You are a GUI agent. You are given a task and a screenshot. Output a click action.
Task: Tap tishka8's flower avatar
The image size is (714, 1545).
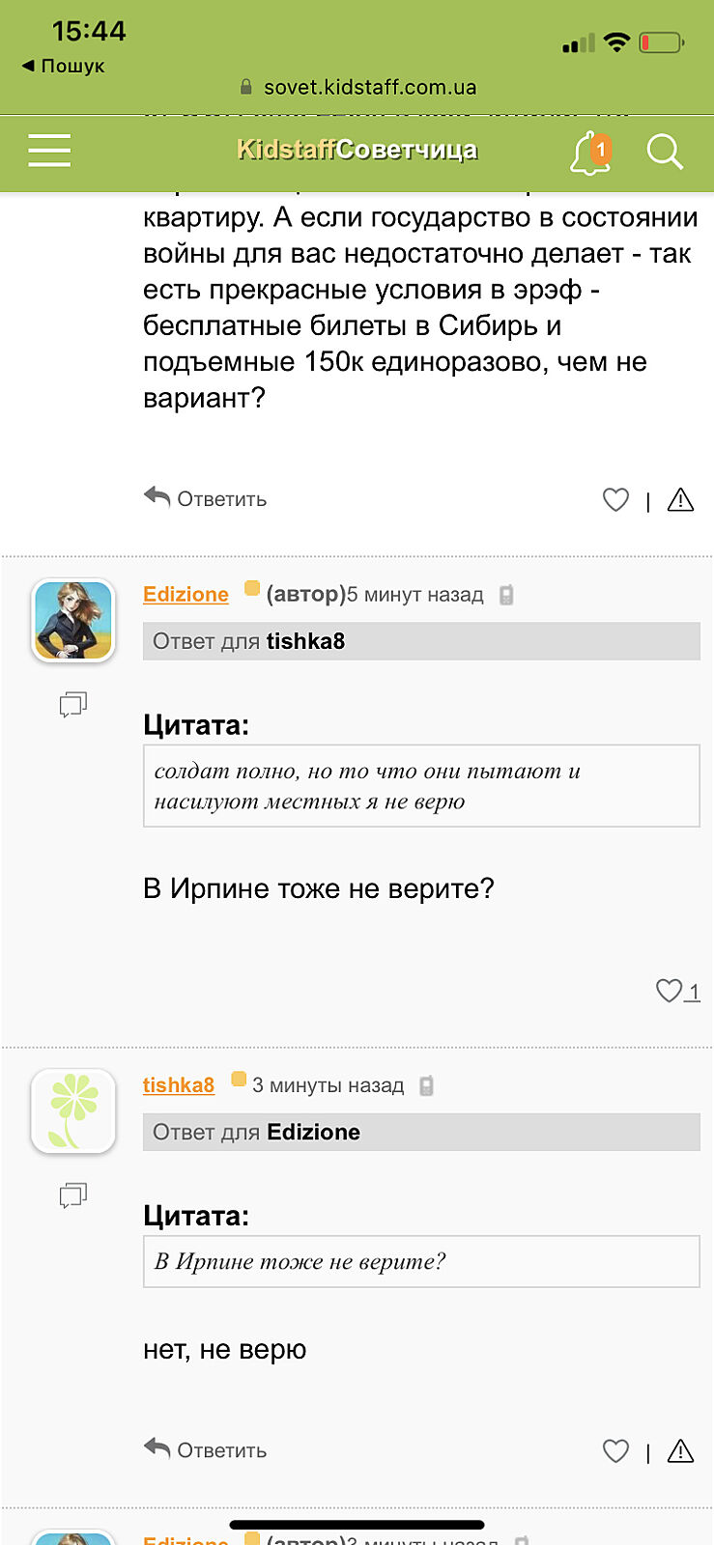(73, 1110)
